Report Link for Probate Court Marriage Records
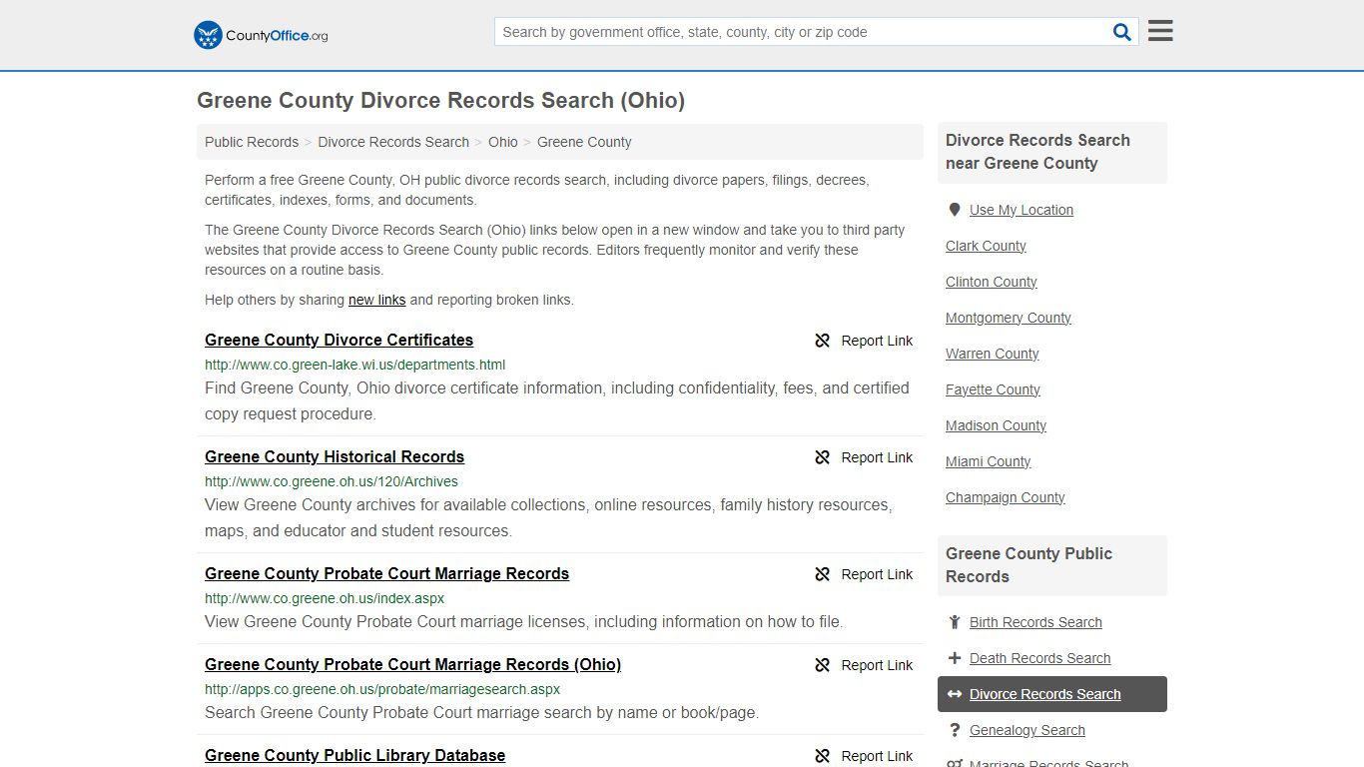Viewport: 1364px width, 767px height. pos(864,574)
